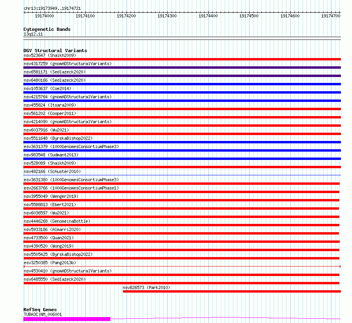Click ruler position 19174500
The height and width of the screenshot is (323, 352).
tap(249, 16)
